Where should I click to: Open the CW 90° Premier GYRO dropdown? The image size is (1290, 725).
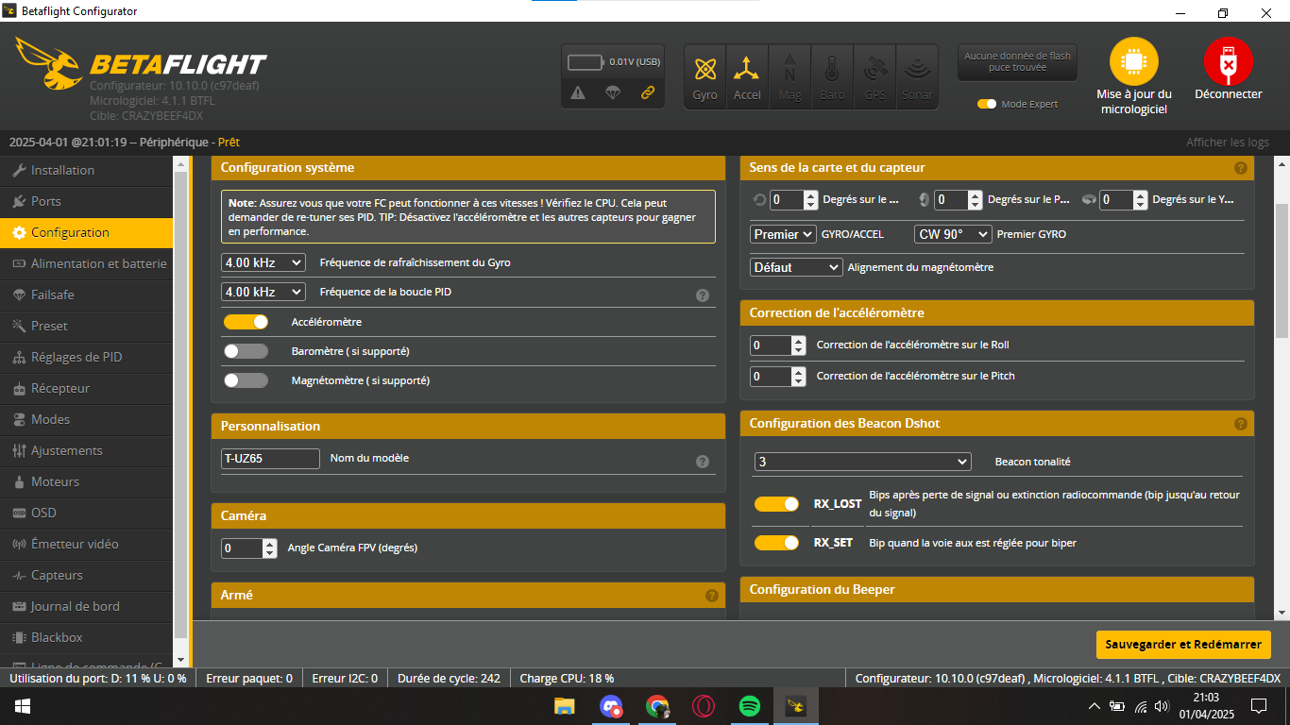click(x=953, y=234)
